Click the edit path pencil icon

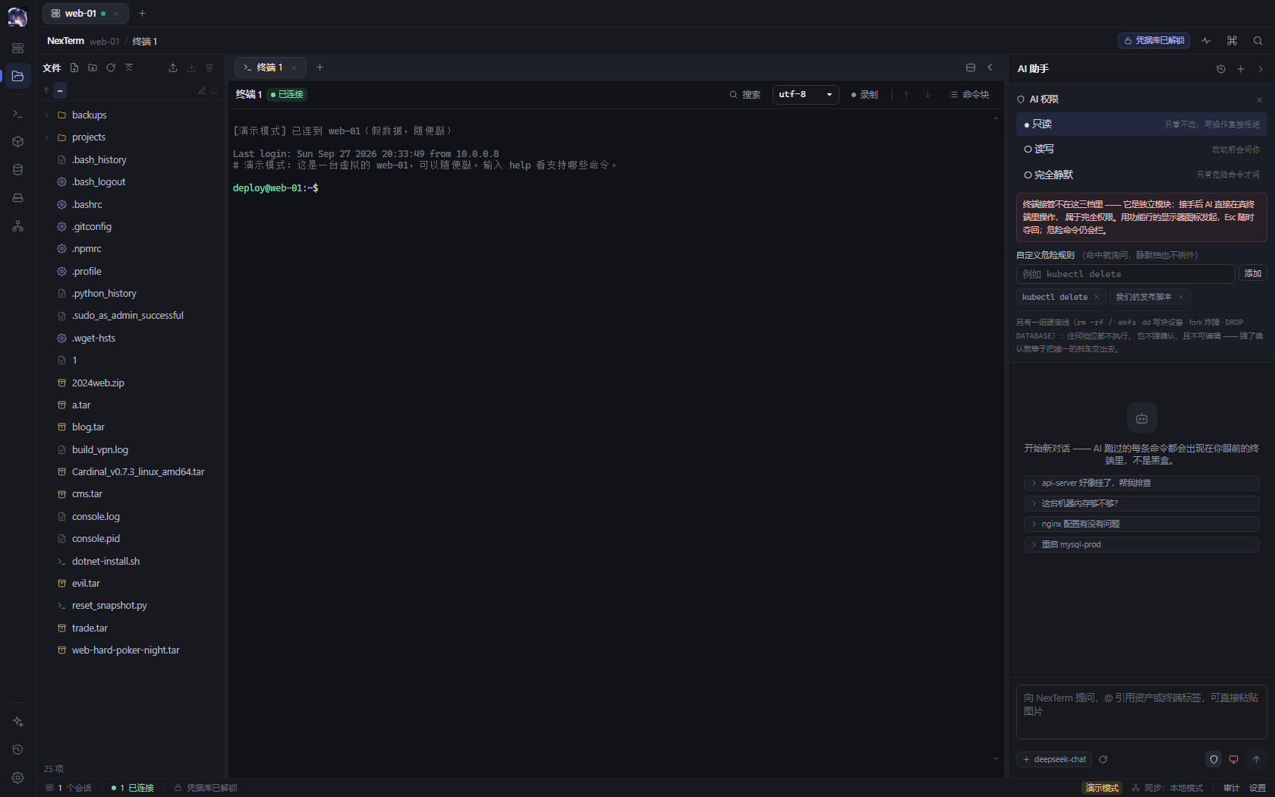point(202,90)
